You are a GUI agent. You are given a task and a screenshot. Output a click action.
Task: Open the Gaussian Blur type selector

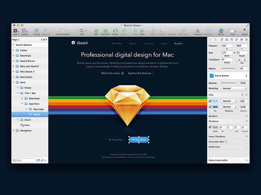tap(226, 142)
